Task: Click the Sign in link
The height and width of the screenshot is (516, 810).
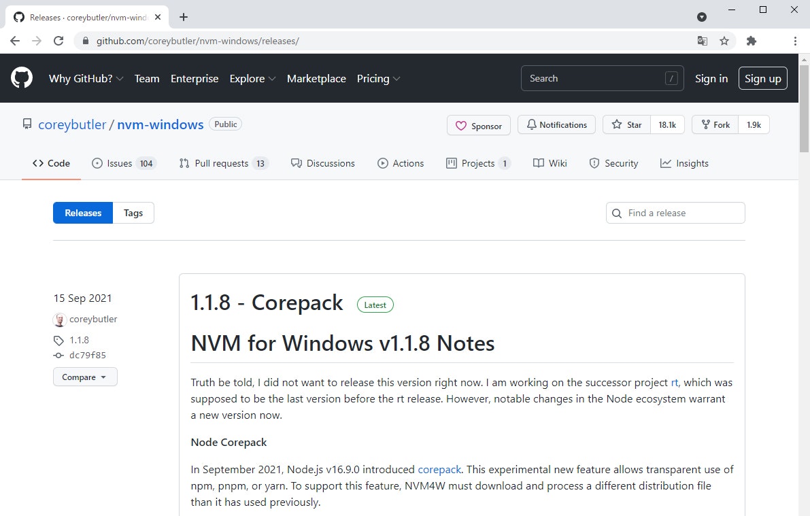Action: (711, 78)
